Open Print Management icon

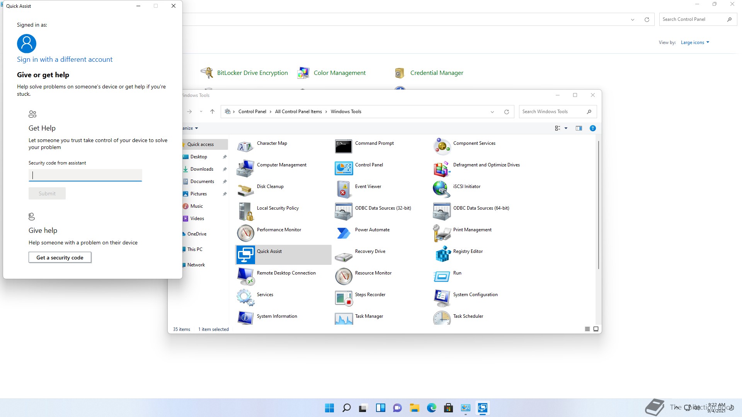pyautogui.click(x=442, y=233)
